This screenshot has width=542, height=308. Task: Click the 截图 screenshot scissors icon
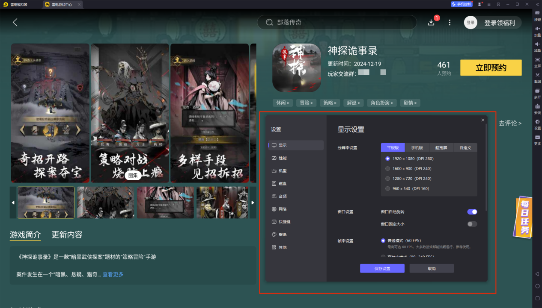(x=537, y=77)
